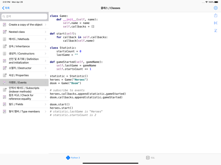Viewport: 221px width, 165px height.
Task: Click '# statistic.startsCount is 2' comment
Action: click(x=73, y=115)
